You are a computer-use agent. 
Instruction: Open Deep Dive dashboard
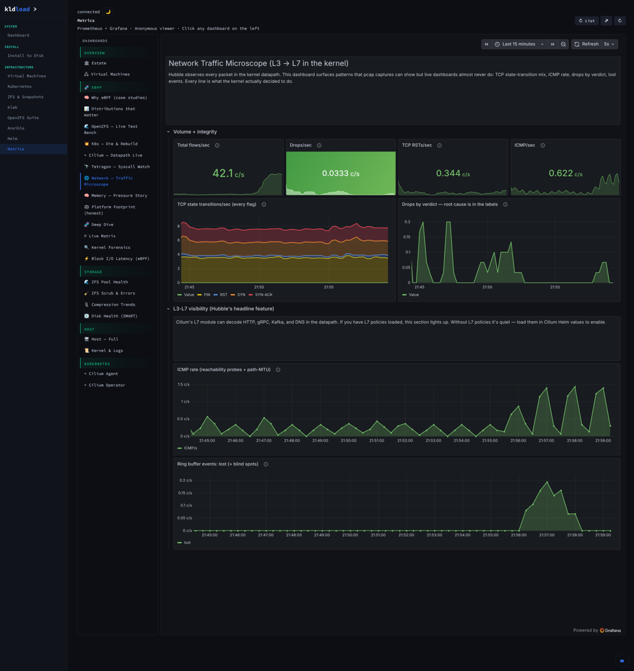[x=116, y=224]
